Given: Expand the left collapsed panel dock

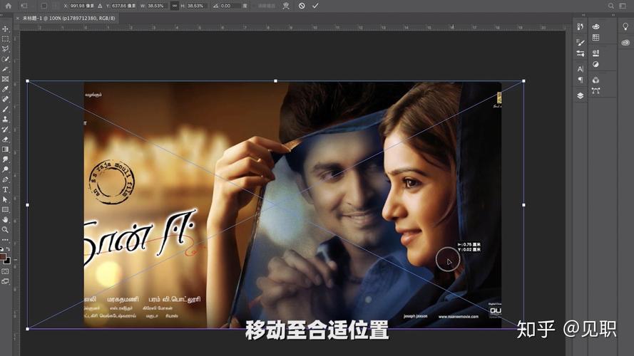Looking at the screenshot, I should tap(583, 16).
